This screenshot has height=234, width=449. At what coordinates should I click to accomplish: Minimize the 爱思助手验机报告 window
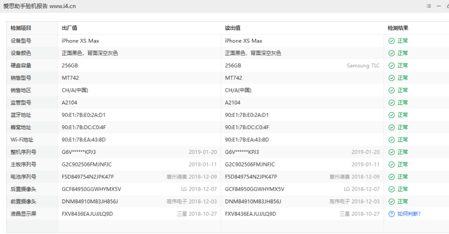tap(439, 6)
